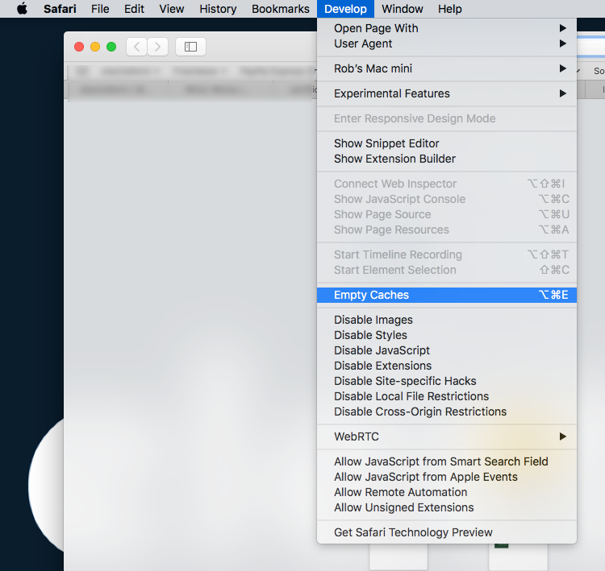The height and width of the screenshot is (571, 605).
Task: Expand Rob's Mac mini submenu
Action: click(x=447, y=68)
